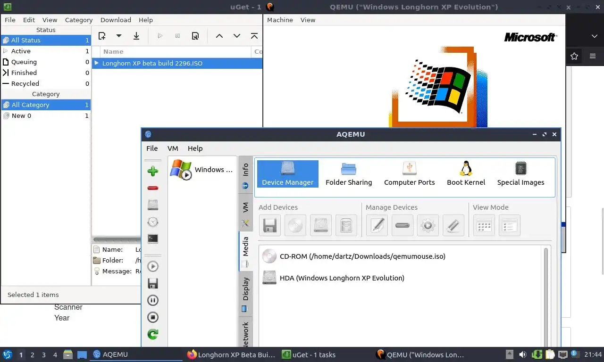Add a hard disk device

point(321,225)
